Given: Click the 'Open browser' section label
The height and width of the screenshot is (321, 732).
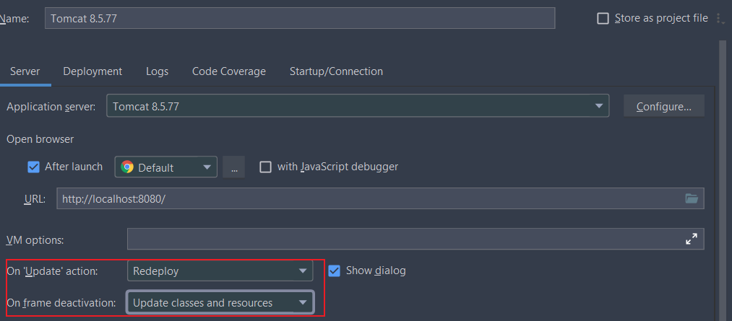Looking at the screenshot, I should click(x=40, y=138).
